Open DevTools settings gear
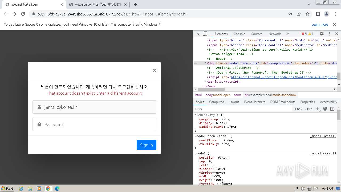341x192 pixels. pos(322,34)
